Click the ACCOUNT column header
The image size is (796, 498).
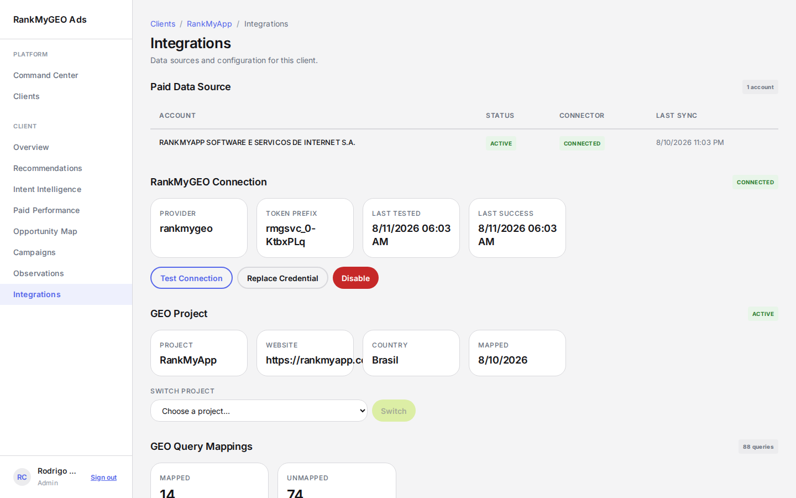(x=177, y=116)
